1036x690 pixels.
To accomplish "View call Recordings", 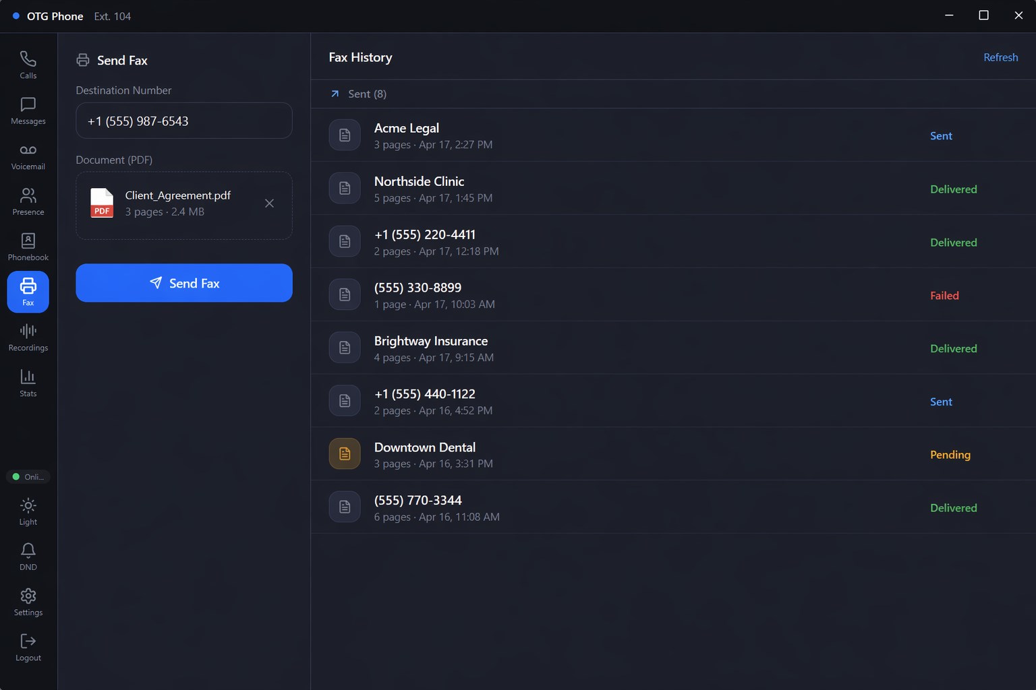I will coord(28,337).
